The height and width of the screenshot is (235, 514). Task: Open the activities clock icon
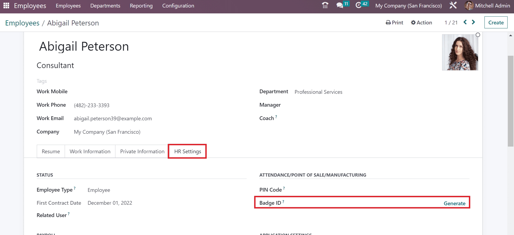tap(358, 5)
